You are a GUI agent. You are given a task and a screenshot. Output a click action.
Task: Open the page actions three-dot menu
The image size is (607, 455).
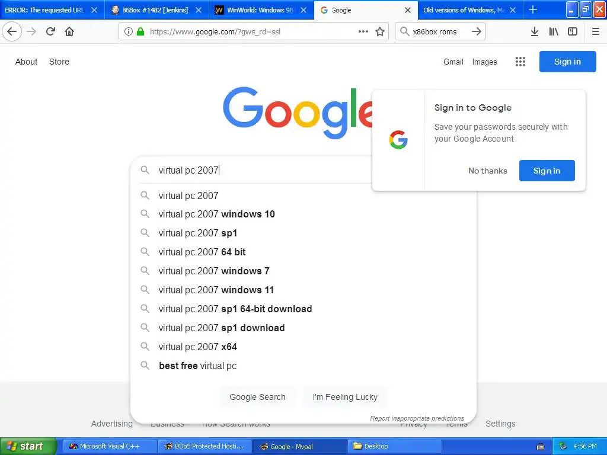pyautogui.click(x=363, y=32)
